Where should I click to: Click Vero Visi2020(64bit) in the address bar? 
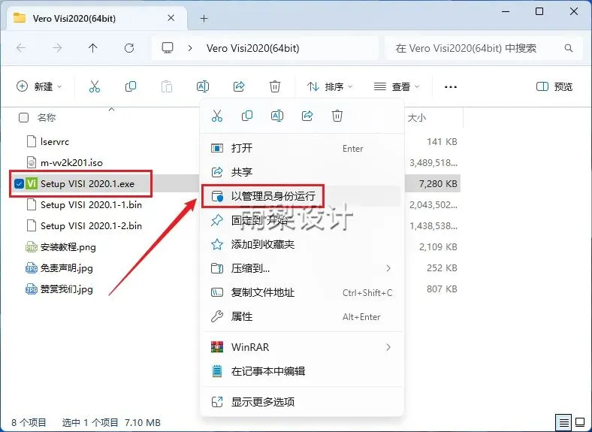click(252, 48)
